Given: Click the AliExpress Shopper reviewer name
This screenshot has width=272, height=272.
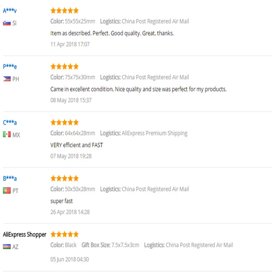Looking at the screenshot, I should point(24,235).
